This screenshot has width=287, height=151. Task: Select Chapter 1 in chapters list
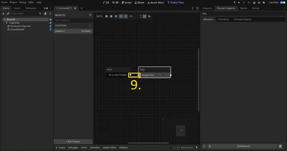click(73, 31)
